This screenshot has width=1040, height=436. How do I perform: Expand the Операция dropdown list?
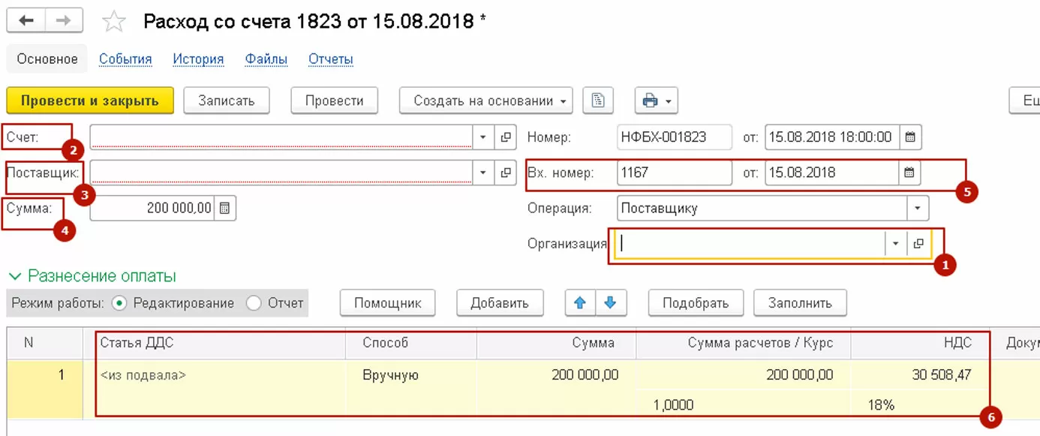click(x=917, y=208)
